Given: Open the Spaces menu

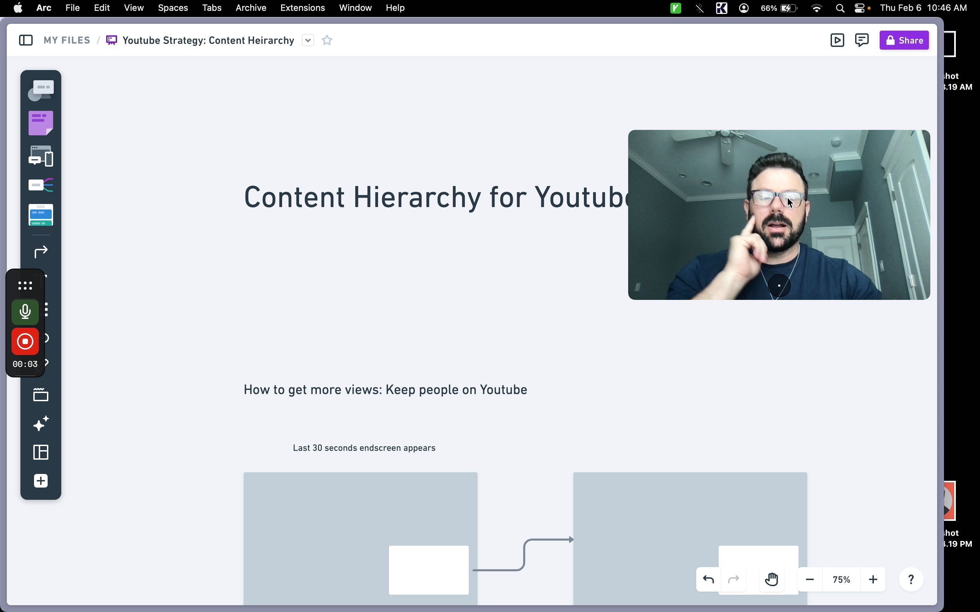Looking at the screenshot, I should [x=173, y=8].
